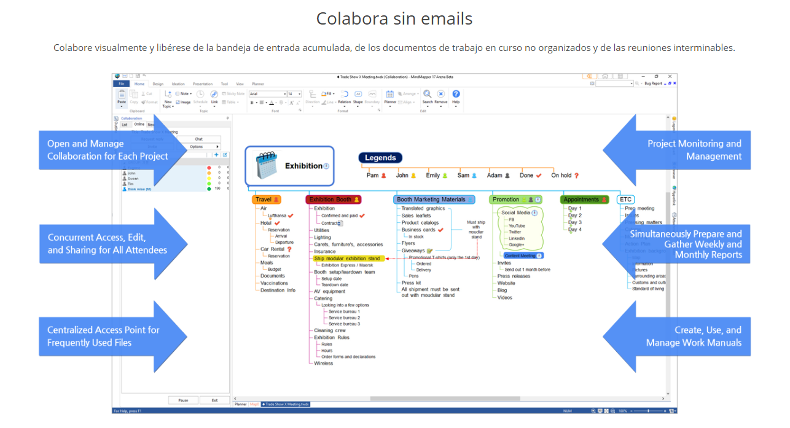The height and width of the screenshot is (428, 790).
Task: Expand the Options submenu arrow
Action: [217, 147]
